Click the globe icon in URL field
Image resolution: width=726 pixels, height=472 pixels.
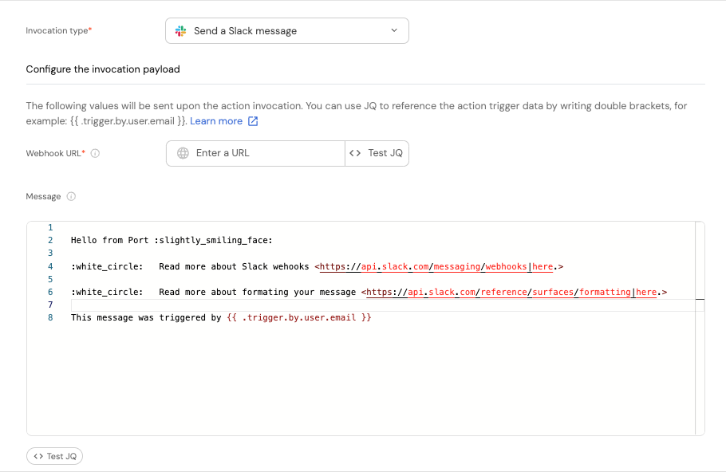click(x=183, y=153)
